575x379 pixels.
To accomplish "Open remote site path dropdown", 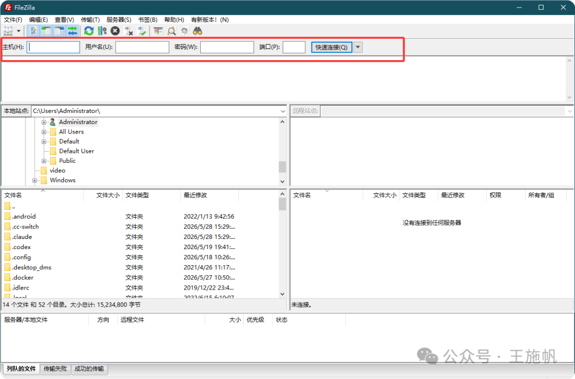I will pos(570,111).
